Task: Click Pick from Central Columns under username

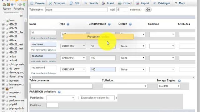Action: click(x=43, y=50)
